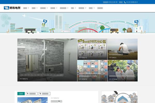The image size is (155, 103).
Task: Open the article with man sitting in field
Action: click(x=122, y=49)
